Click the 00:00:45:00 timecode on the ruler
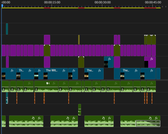Viewport: 168px width, 134px height. pos(153,2)
